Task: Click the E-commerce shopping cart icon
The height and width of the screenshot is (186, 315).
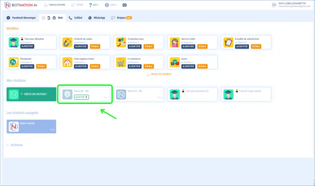Action: pyautogui.click(x=121, y=62)
